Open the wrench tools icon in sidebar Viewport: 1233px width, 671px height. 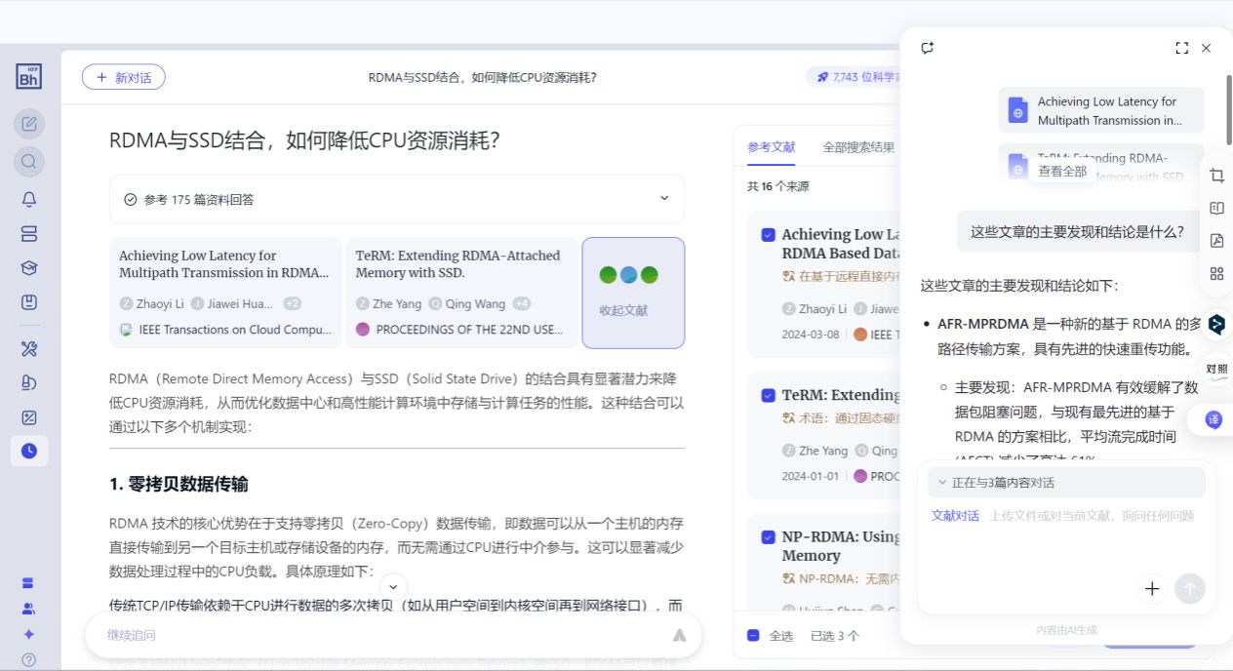pyautogui.click(x=29, y=349)
